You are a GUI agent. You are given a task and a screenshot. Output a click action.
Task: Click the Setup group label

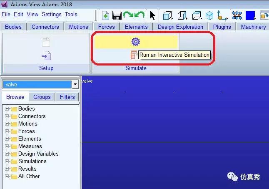[46, 68]
